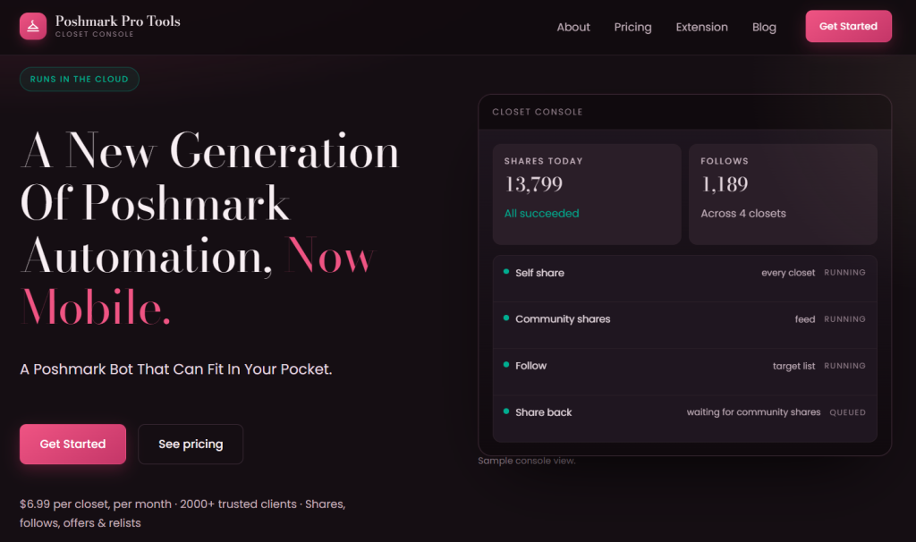Viewport: 916px width, 542px height.
Task: Click the pink Now Mobile headline text
Action: coord(199,282)
